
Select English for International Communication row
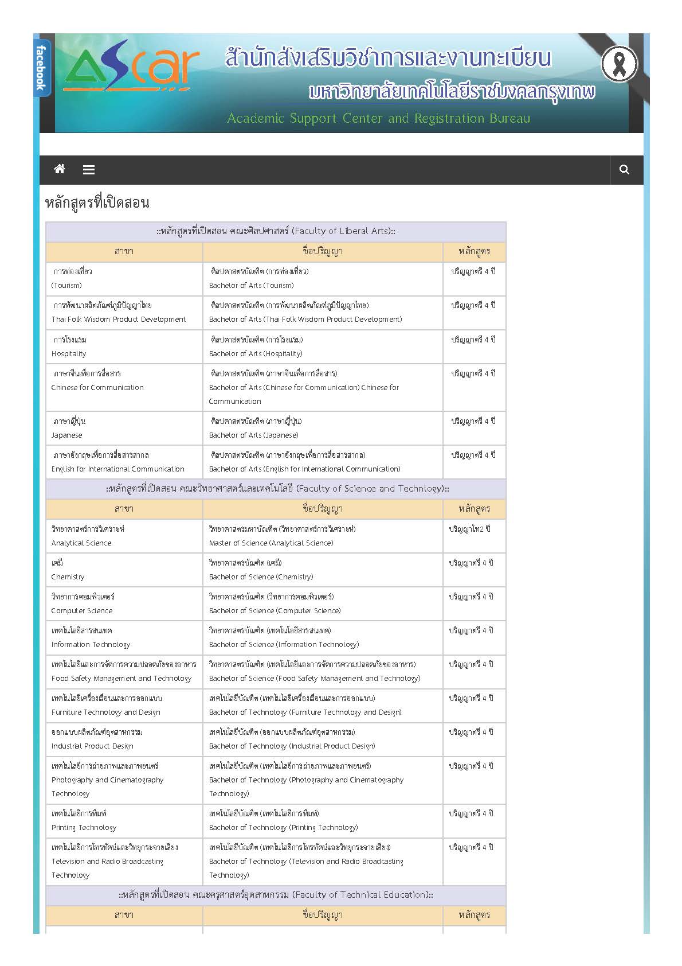tap(276, 462)
